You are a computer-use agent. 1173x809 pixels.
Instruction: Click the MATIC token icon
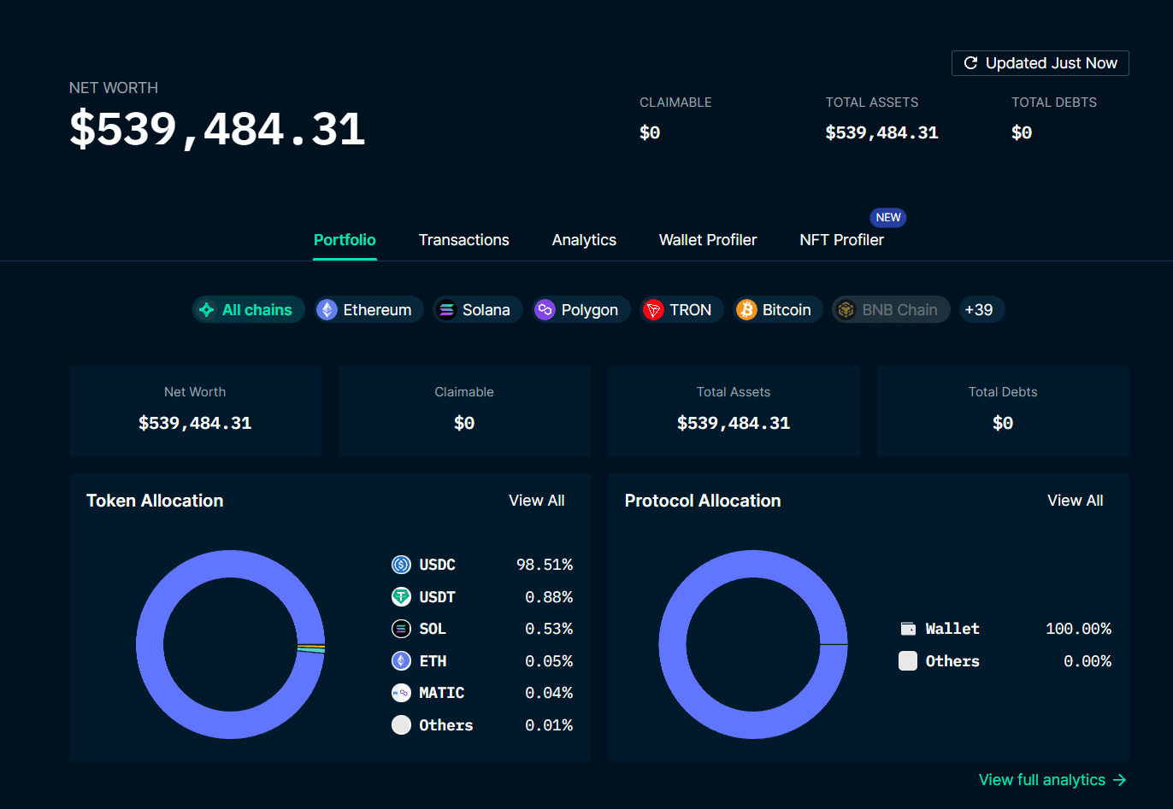click(x=401, y=693)
